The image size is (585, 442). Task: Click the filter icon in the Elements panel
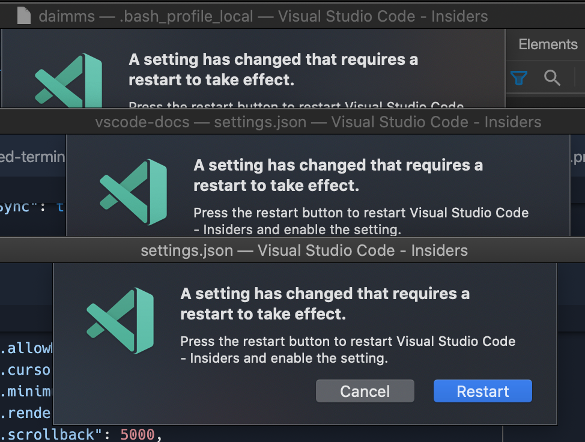point(518,77)
